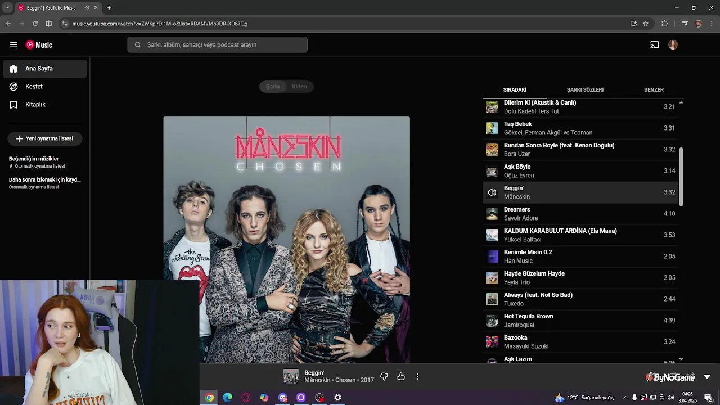720x405 pixels.
Task: Click the browser address bar URL
Action: (x=160, y=24)
